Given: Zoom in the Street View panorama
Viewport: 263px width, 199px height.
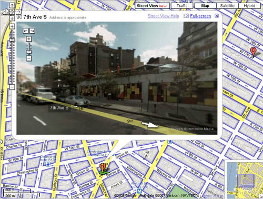Looking at the screenshot, I should (29, 39).
